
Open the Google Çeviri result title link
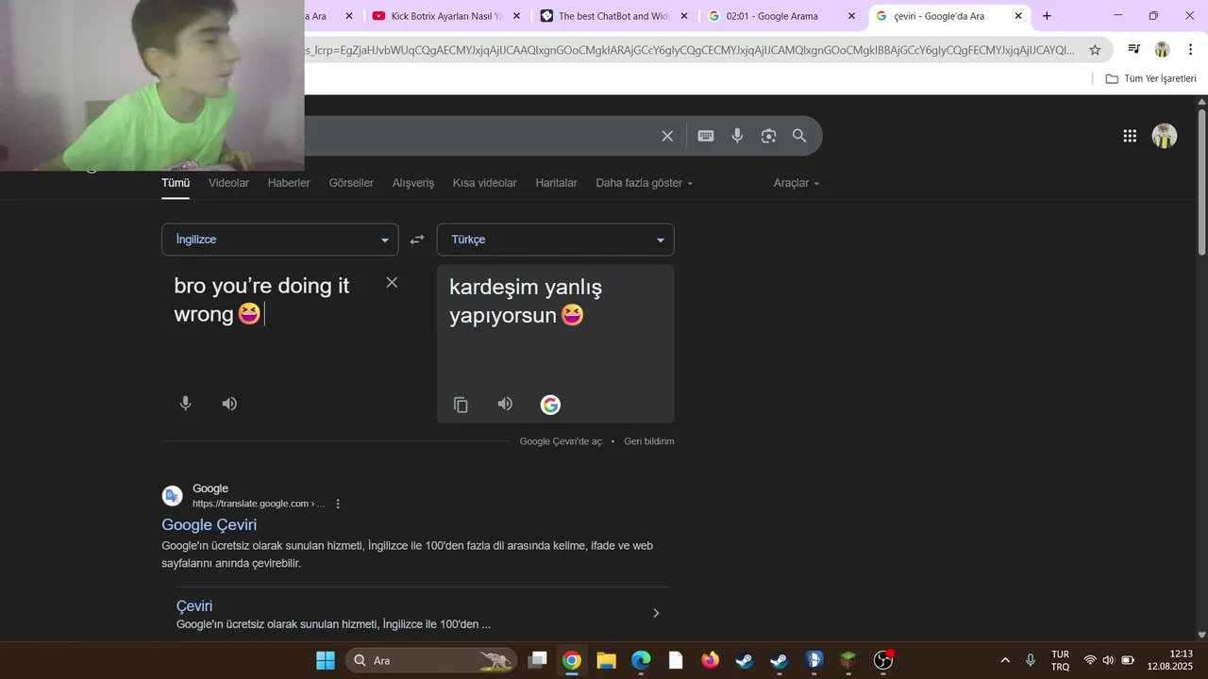209,524
